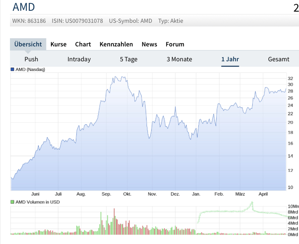This screenshot has width=299, height=244.
Task: Click the Sep. label on time axis
Action: tap(106, 194)
